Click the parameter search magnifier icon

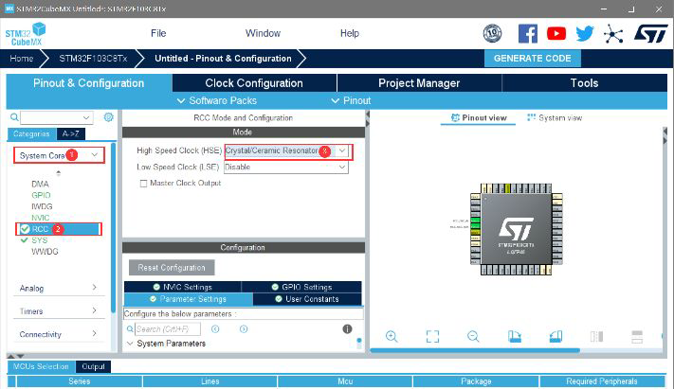130,329
